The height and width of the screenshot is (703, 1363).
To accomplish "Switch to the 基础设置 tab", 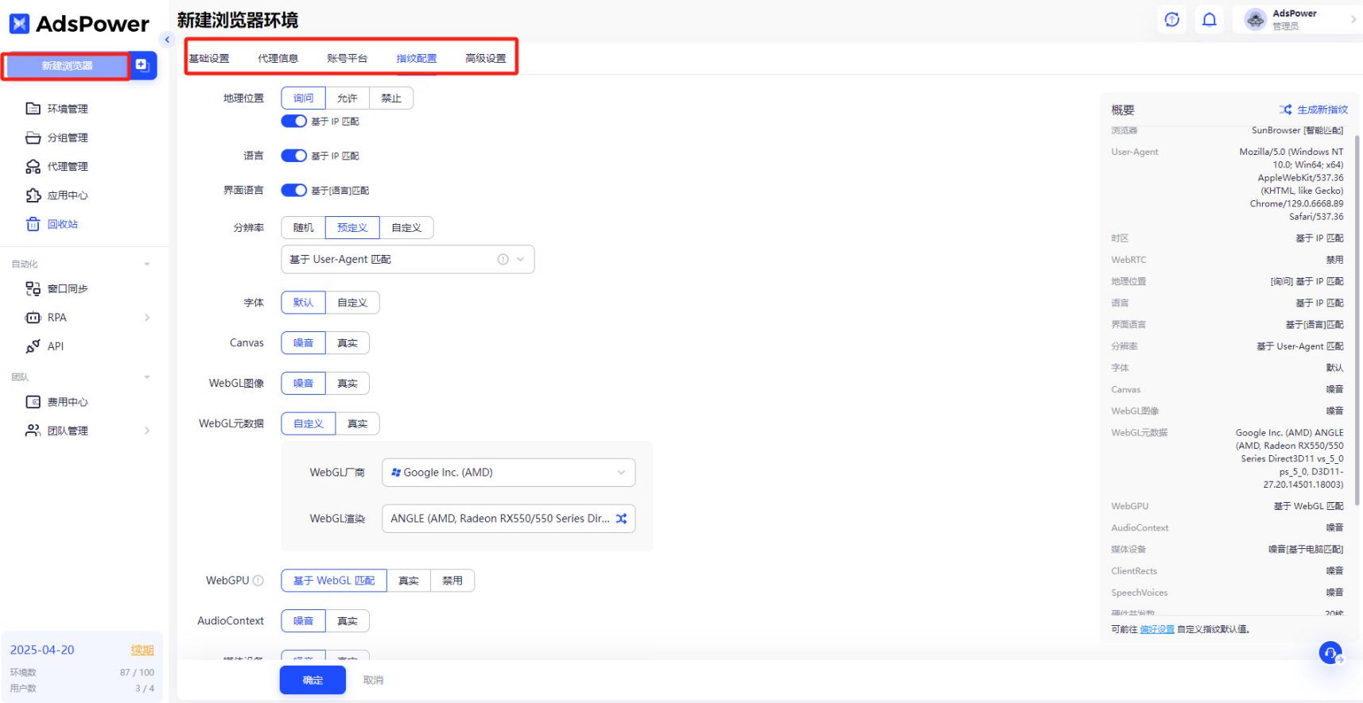I will (x=209, y=58).
